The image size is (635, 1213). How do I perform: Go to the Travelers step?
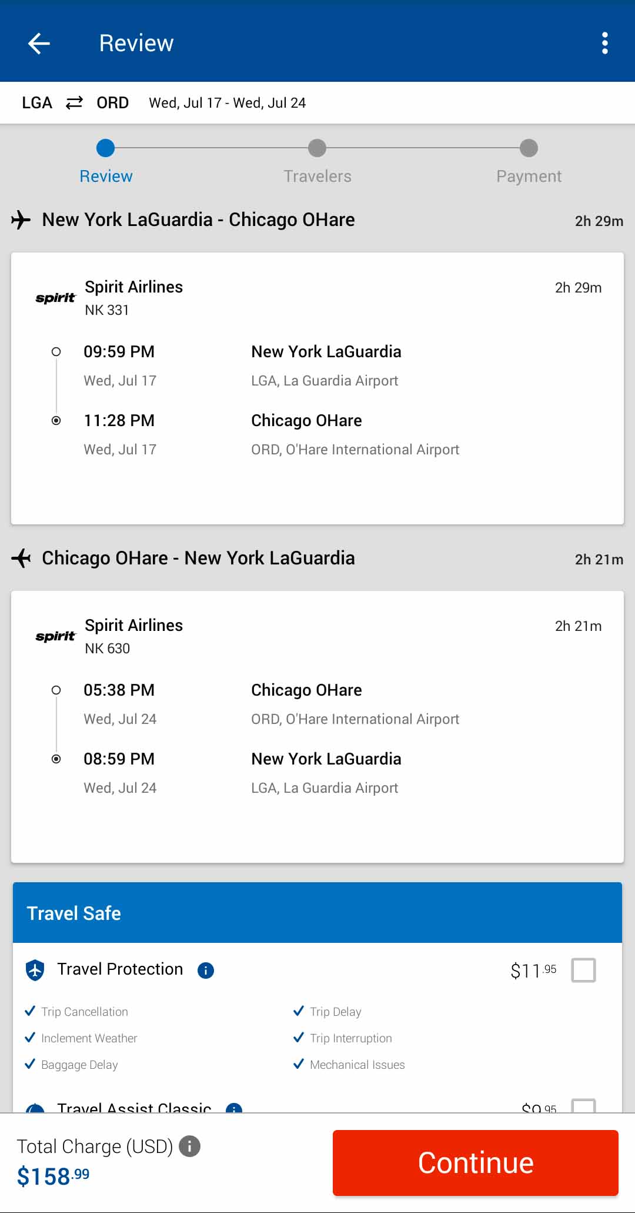[x=317, y=149]
